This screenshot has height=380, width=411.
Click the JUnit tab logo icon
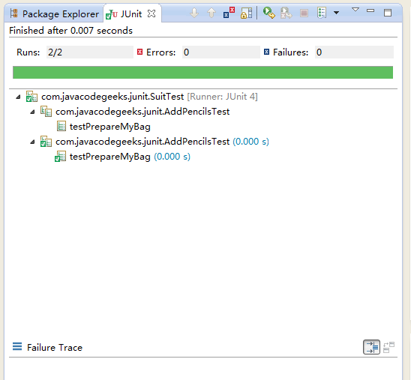click(112, 14)
